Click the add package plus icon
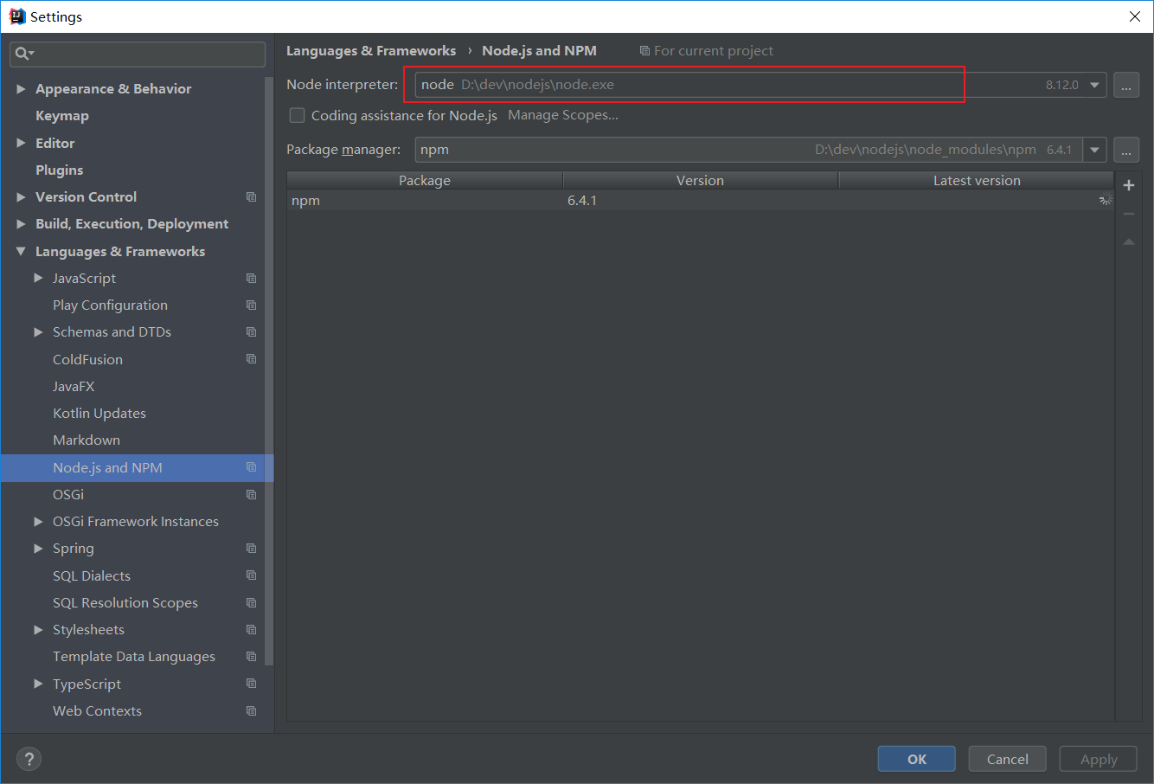Viewport: 1154px width, 784px height. pyautogui.click(x=1128, y=185)
